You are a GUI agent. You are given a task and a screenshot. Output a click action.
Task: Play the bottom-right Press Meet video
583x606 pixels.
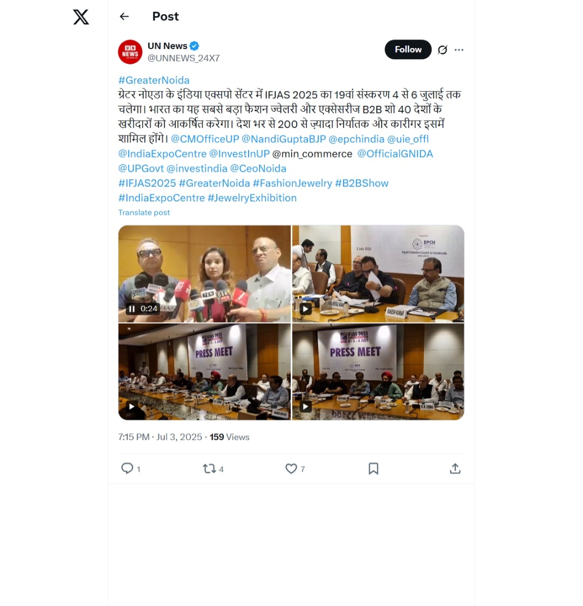pos(306,406)
